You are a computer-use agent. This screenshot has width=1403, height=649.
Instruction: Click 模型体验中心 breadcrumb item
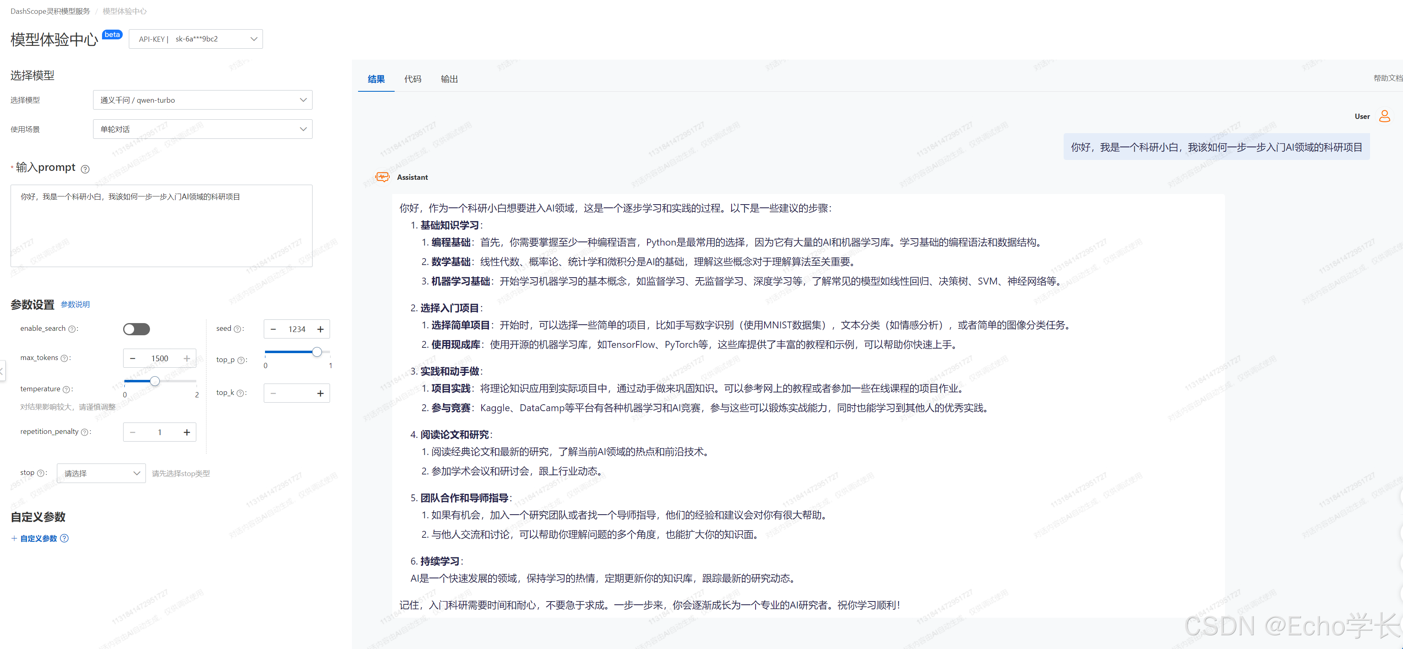[x=125, y=11]
